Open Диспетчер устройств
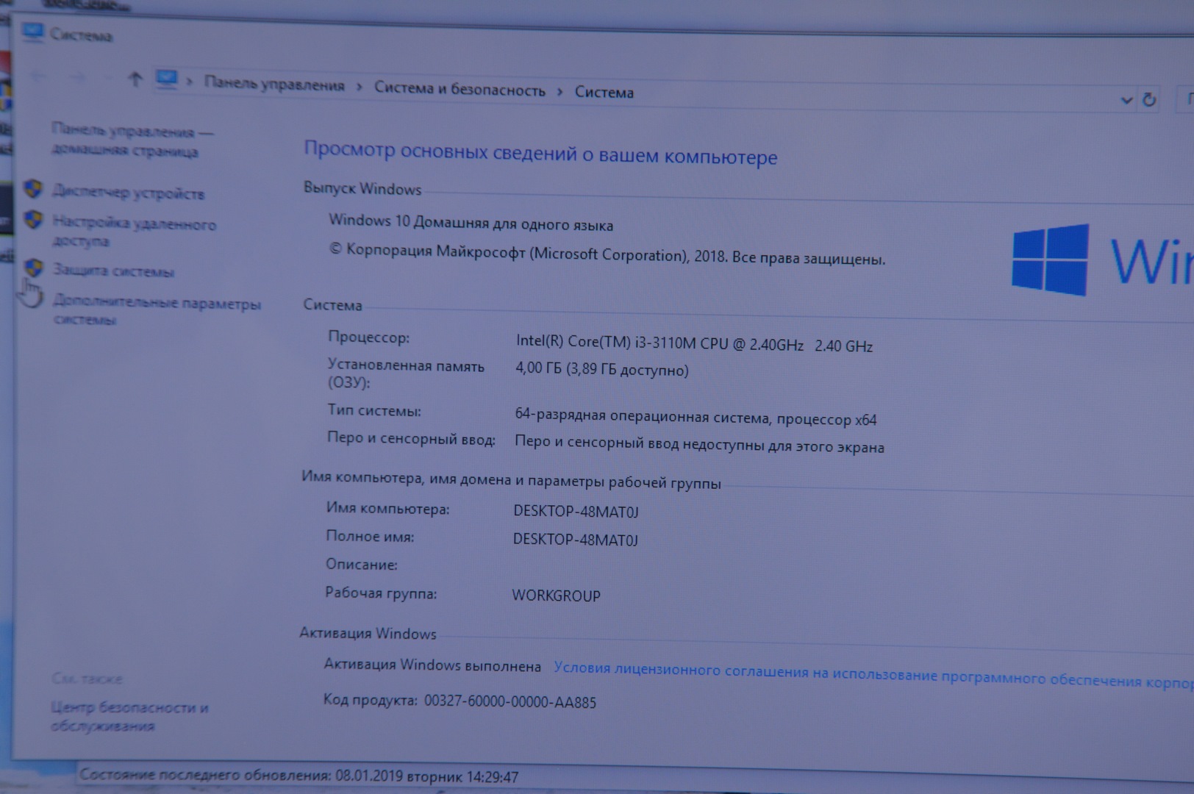Screen dimensions: 1194x794 (128, 193)
